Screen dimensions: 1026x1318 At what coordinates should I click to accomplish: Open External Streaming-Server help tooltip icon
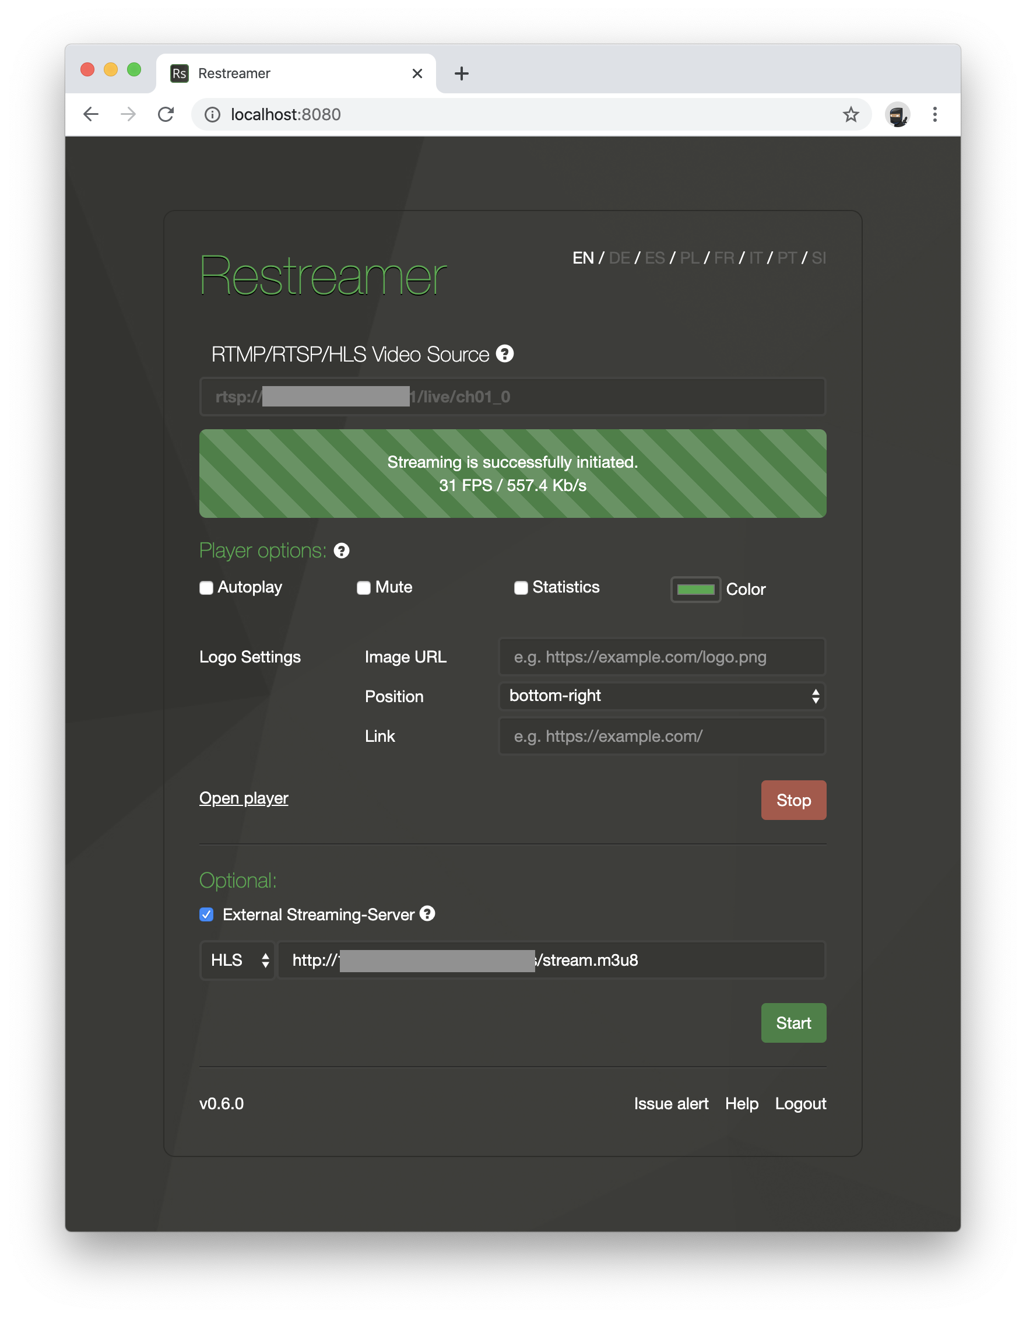pyautogui.click(x=427, y=914)
